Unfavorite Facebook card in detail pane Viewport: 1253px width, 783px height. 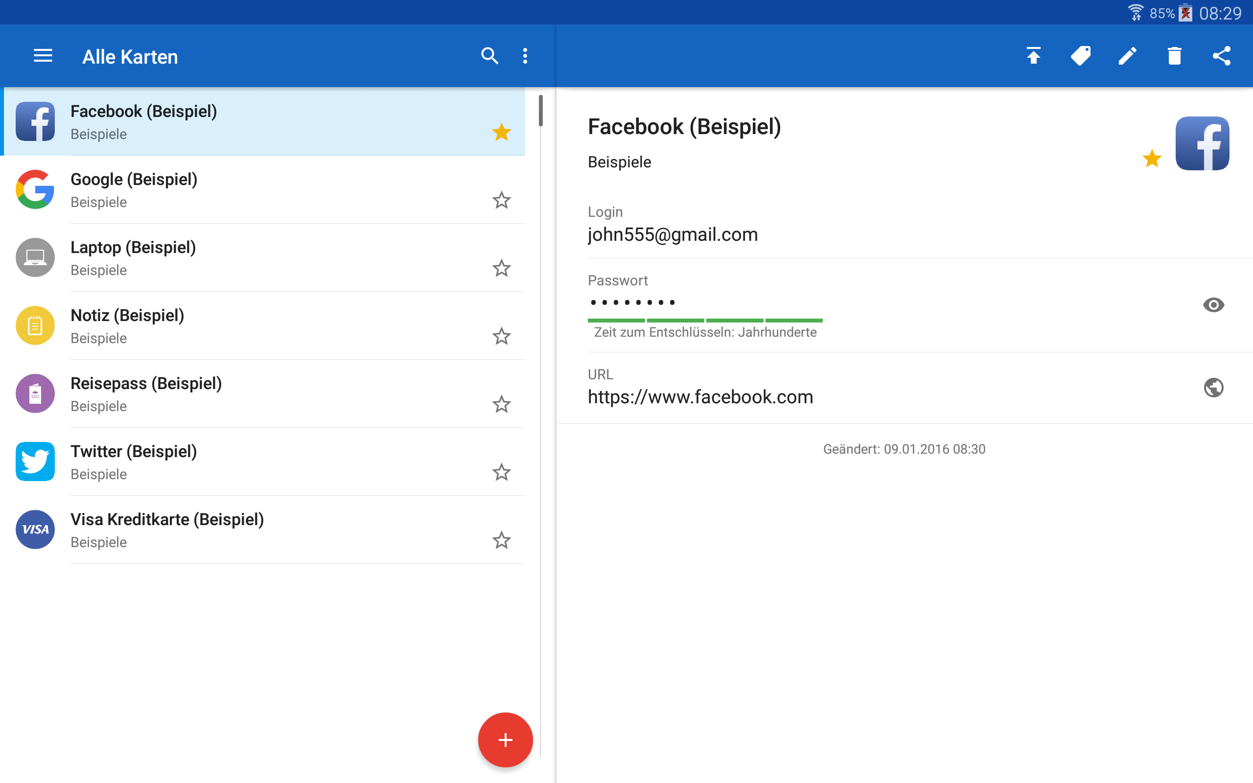[1152, 159]
